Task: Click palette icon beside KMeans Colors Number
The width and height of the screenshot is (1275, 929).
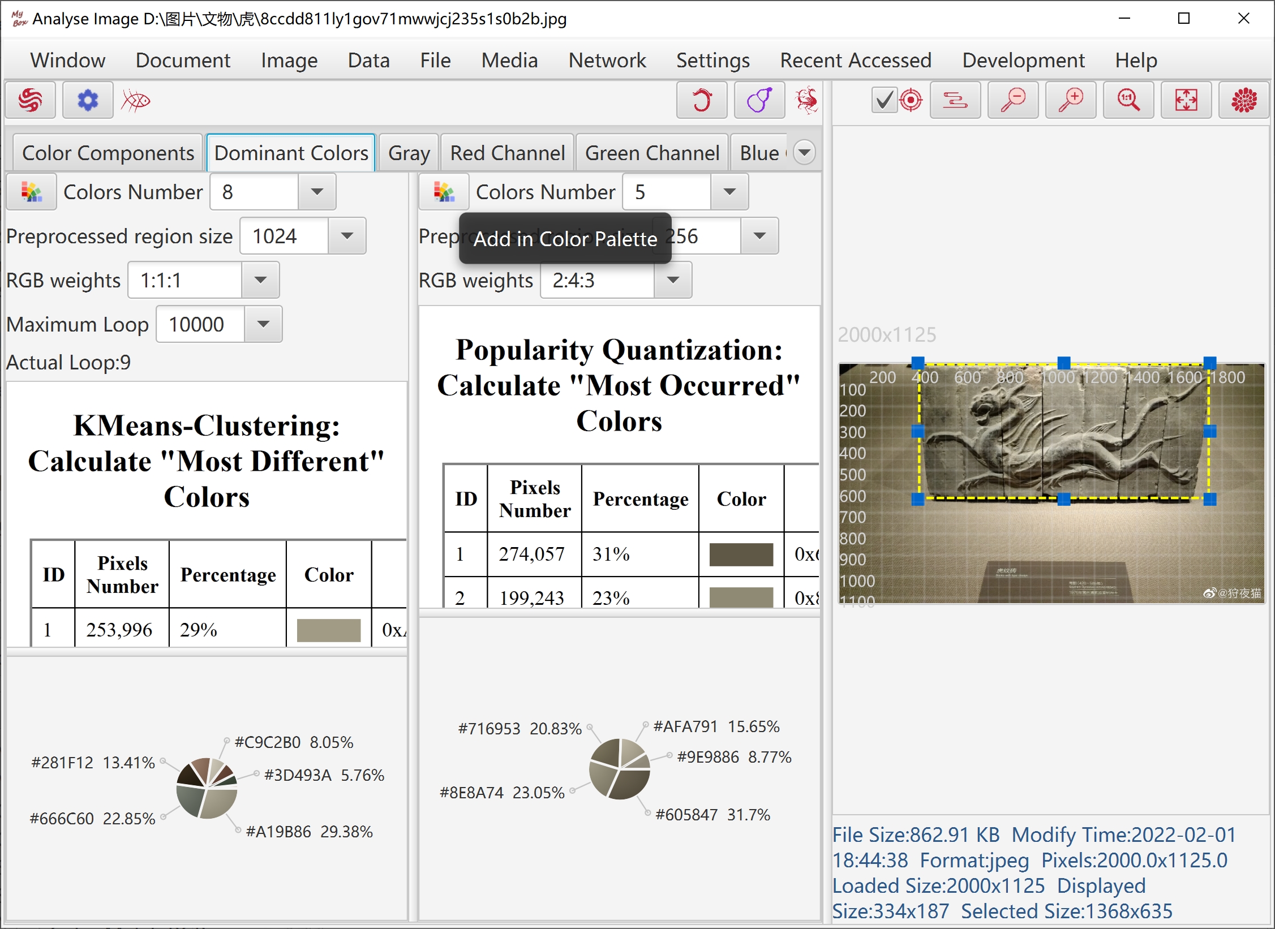Action: tap(31, 192)
